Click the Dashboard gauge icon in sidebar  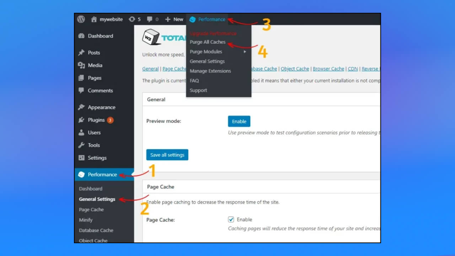pos(81,36)
